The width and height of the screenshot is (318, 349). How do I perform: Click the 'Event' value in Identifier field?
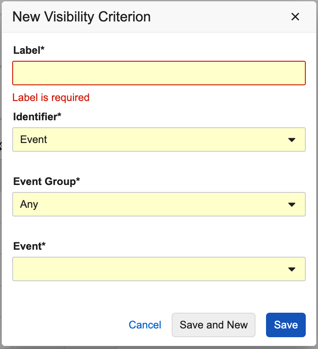click(x=34, y=140)
